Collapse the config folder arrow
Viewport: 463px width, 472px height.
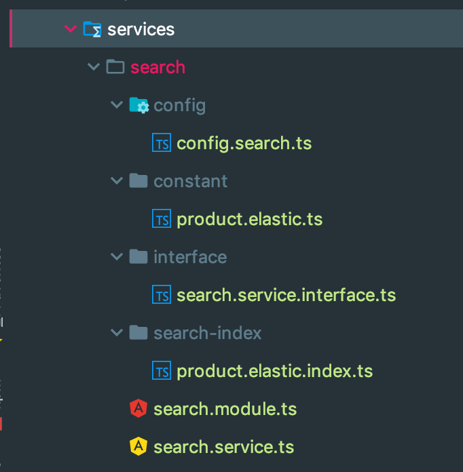(x=116, y=105)
